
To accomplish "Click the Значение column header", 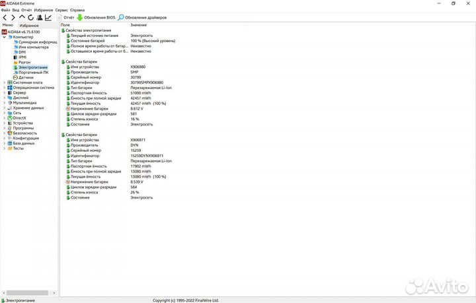I will click(138, 24).
